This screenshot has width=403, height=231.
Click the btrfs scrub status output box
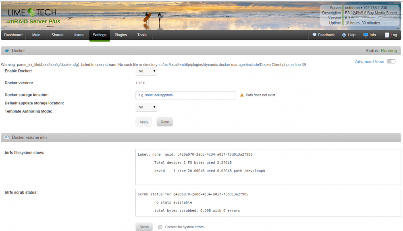pos(268,203)
